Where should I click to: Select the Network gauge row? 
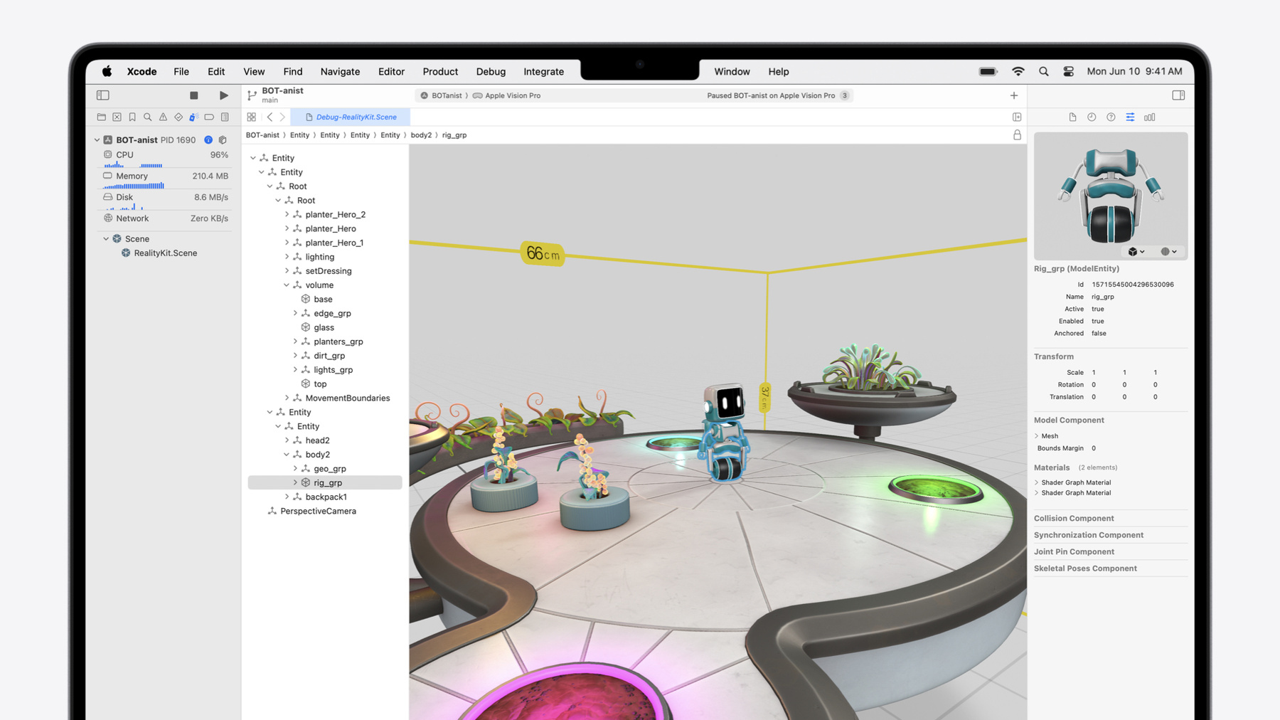165,218
